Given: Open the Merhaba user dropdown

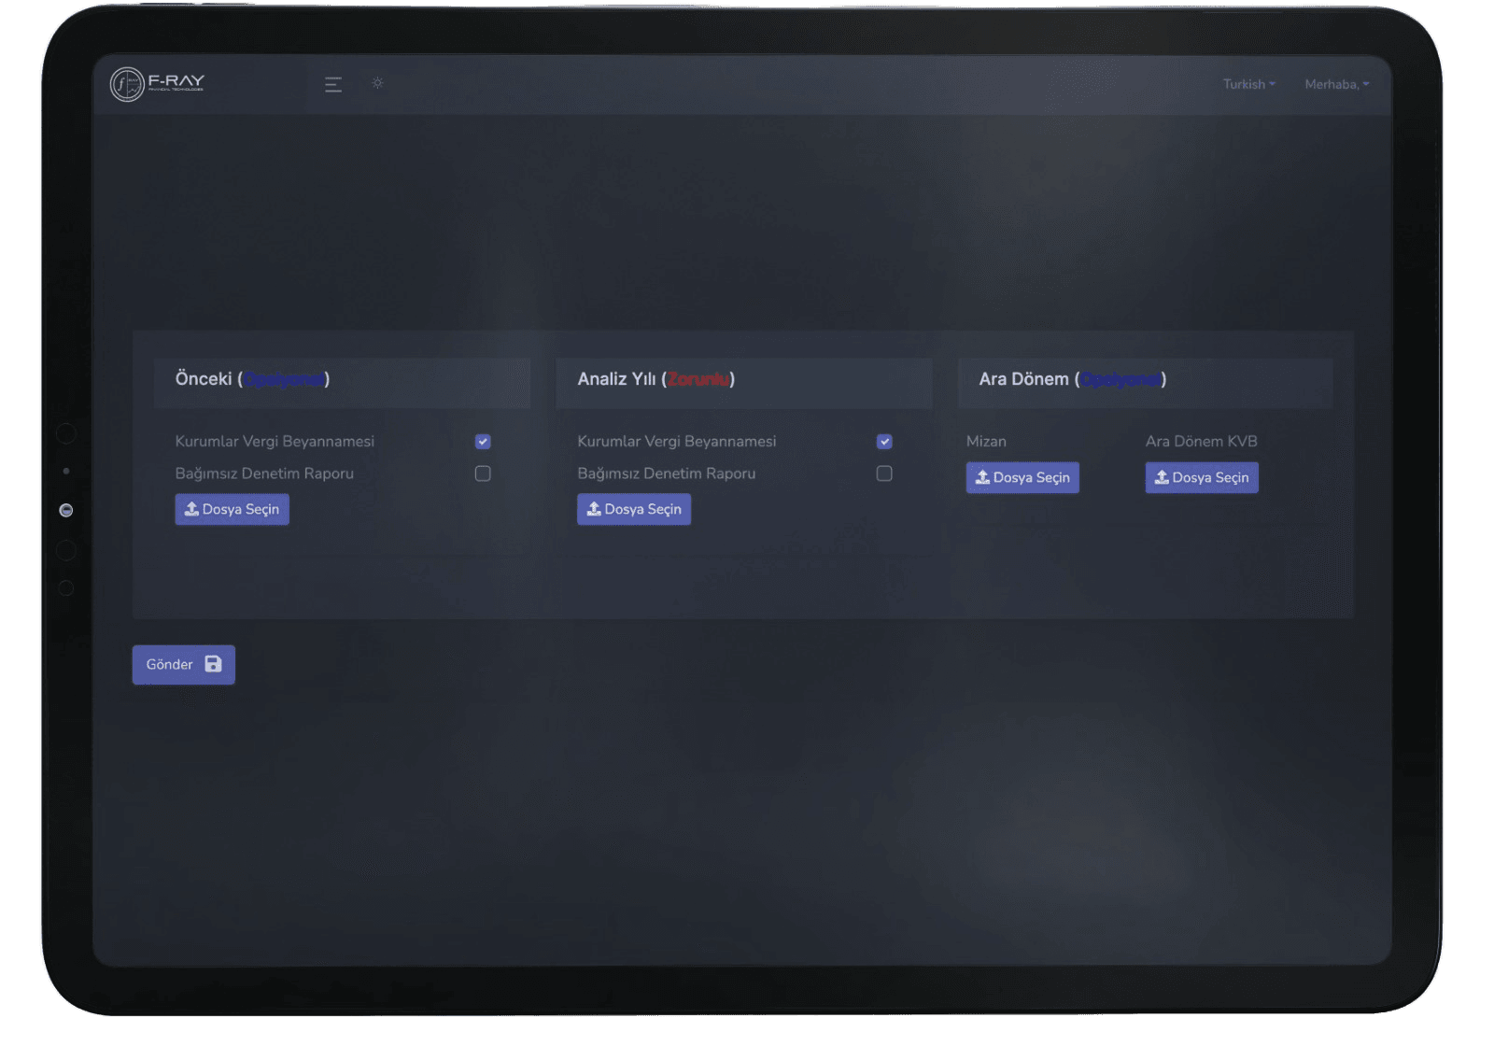Looking at the screenshot, I should (1337, 84).
